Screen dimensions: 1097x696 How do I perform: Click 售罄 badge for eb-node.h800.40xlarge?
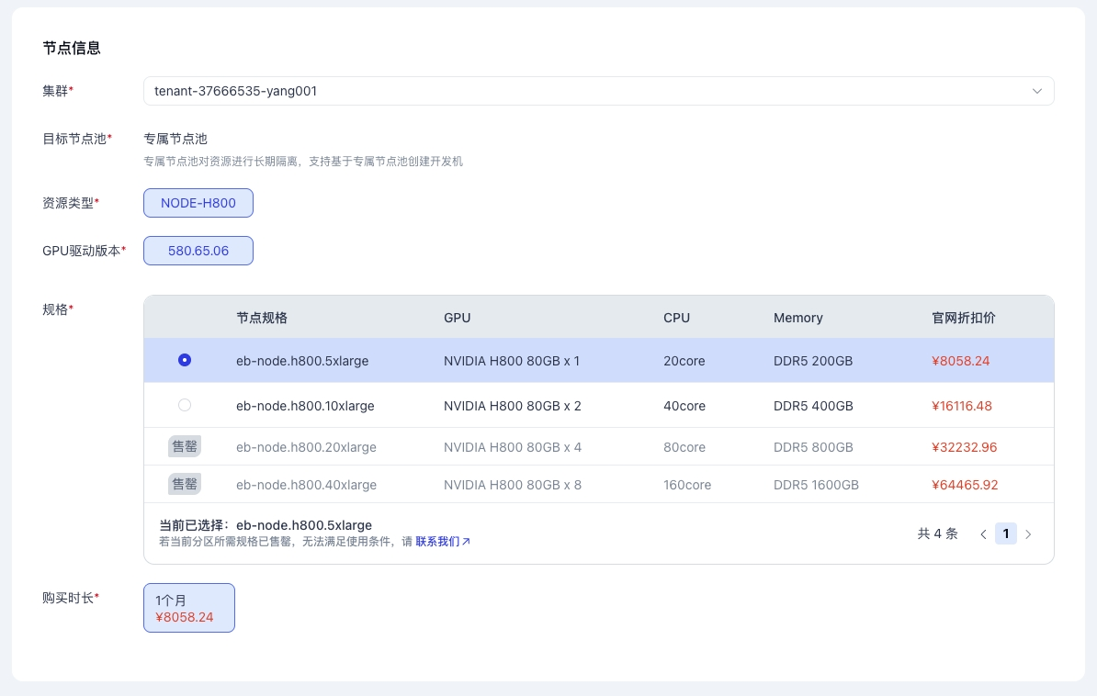[185, 484]
